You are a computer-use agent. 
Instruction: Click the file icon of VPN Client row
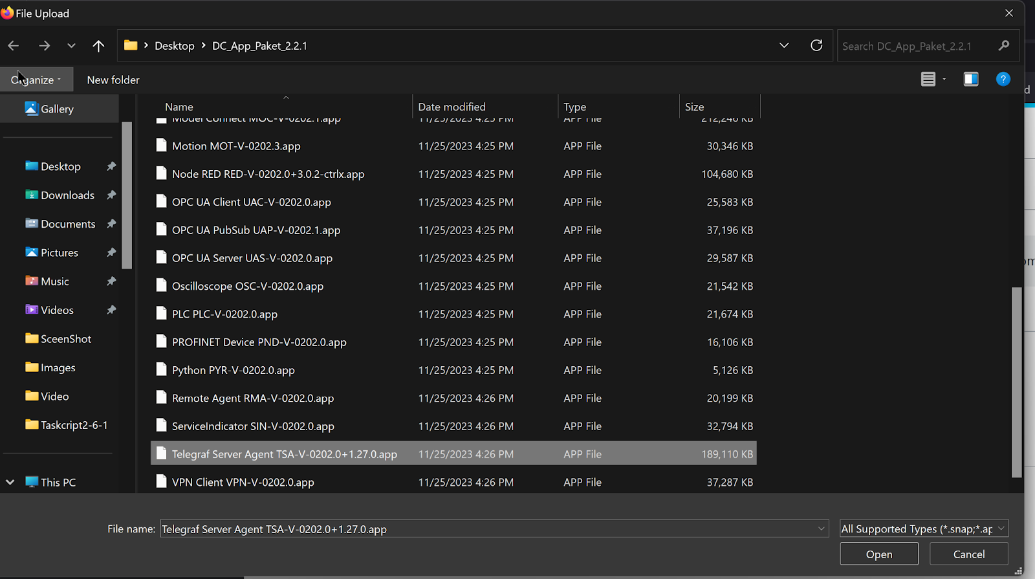tap(161, 481)
